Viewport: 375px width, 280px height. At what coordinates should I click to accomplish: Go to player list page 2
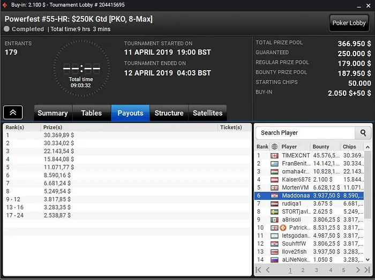(x=303, y=270)
